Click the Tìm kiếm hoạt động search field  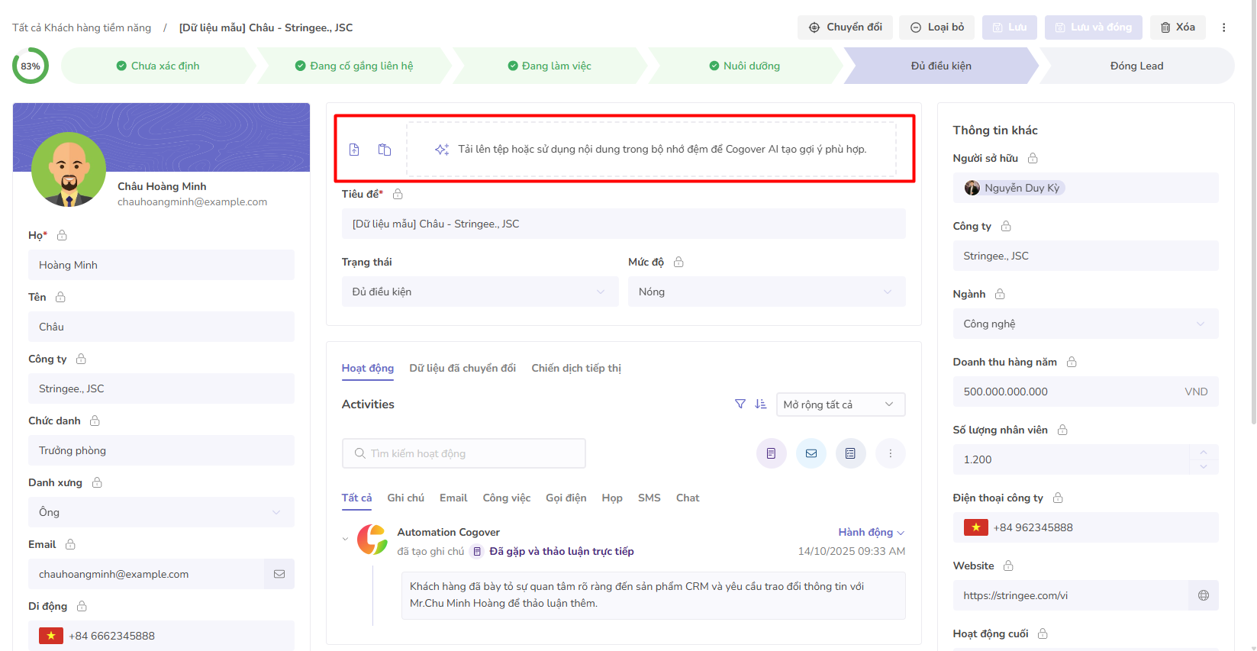click(464, 453)
